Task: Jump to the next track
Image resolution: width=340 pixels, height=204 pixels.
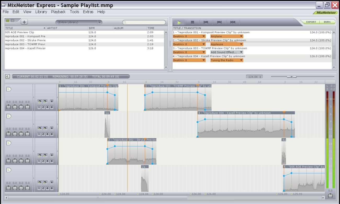Action: pos(219,23)
